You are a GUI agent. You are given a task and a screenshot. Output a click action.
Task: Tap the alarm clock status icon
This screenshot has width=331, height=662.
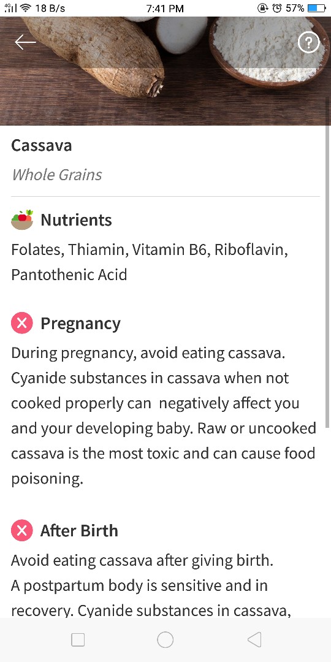tap(277, 8)
